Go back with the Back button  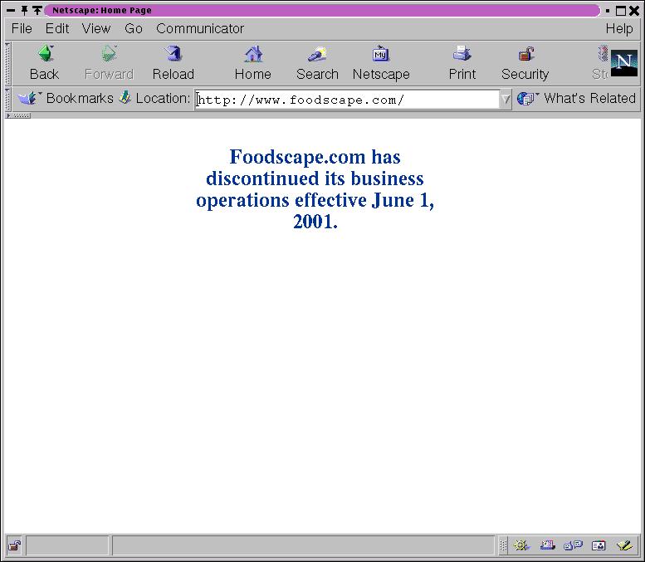point(45,63)
